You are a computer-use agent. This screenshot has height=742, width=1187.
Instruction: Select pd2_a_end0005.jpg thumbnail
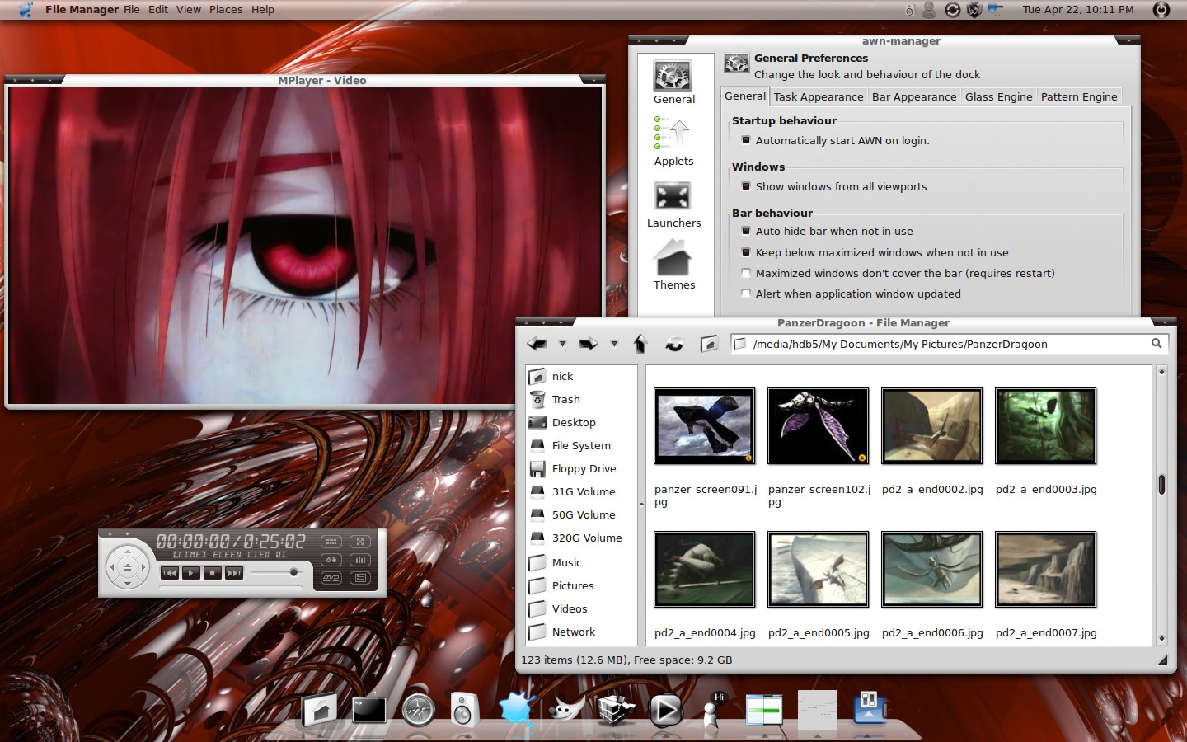[819, 570]
